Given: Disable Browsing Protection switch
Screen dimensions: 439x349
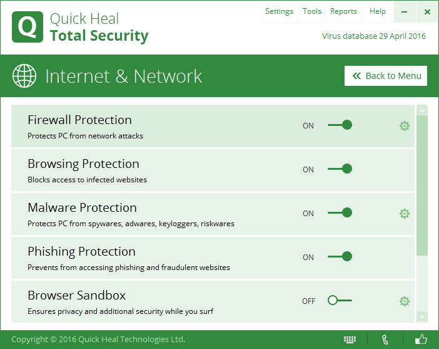Looking at the screenshot, I should (340, 169).
